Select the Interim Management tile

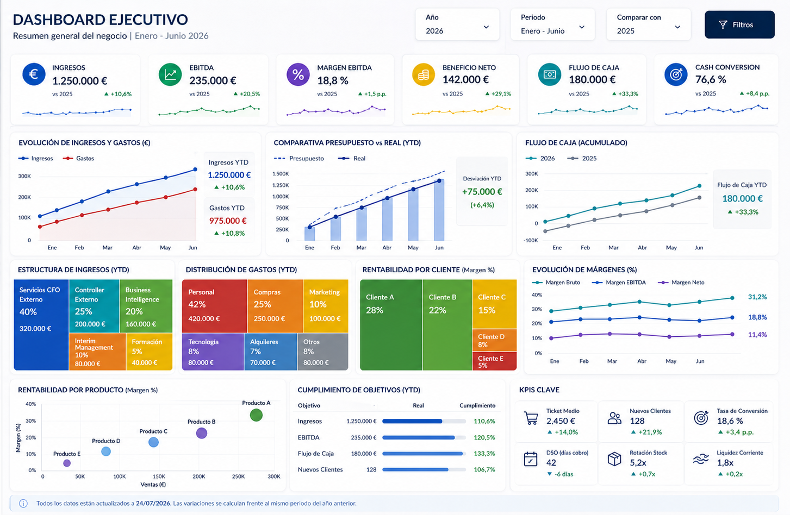(x=97, y=352)
